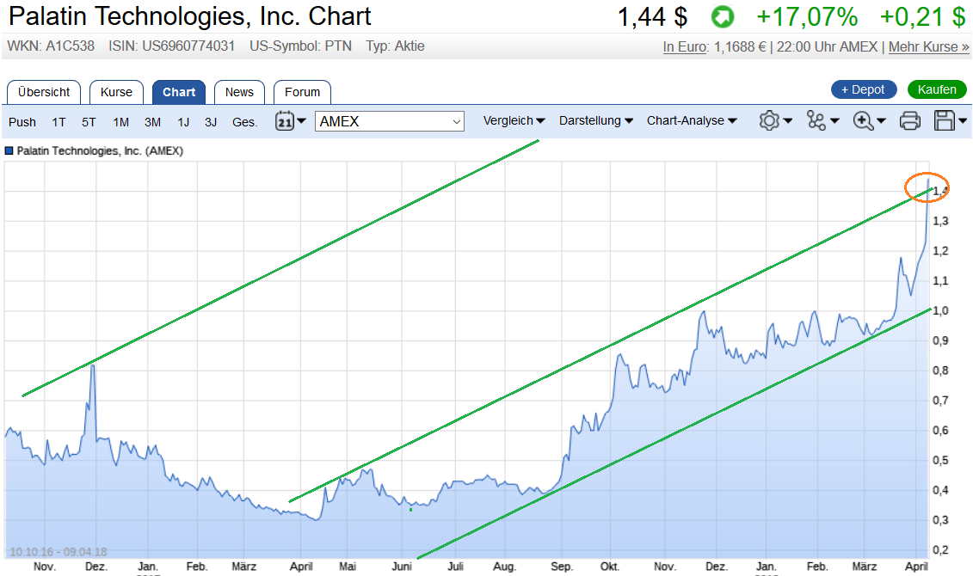
Task: Follow the Mehr Kurse link
Action: (928, 46)
